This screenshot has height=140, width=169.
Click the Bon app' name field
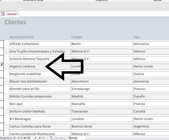coord(40,104)
